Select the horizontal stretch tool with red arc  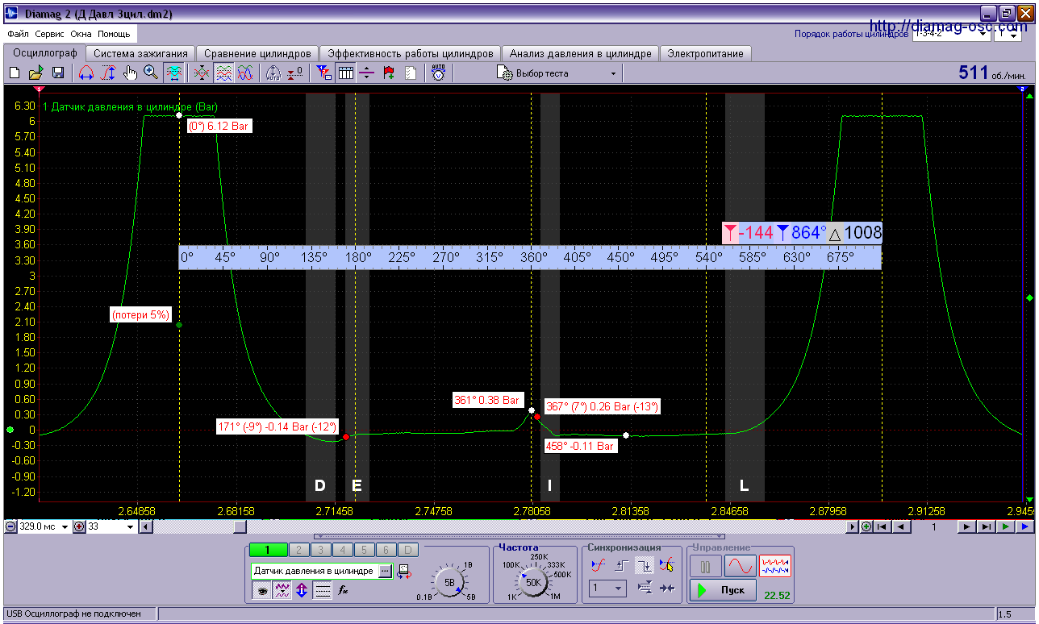point(86,73)
